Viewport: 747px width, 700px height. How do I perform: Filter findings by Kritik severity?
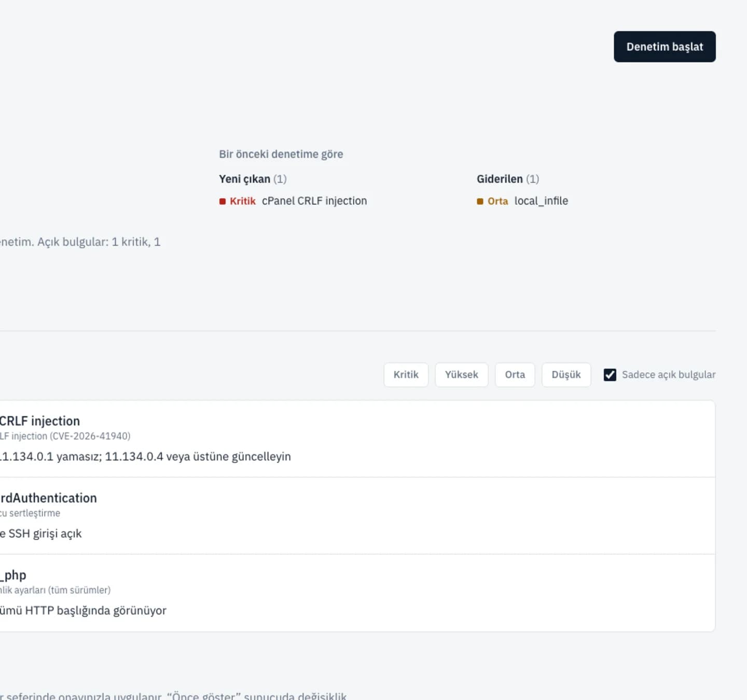(x=406, y=374)
